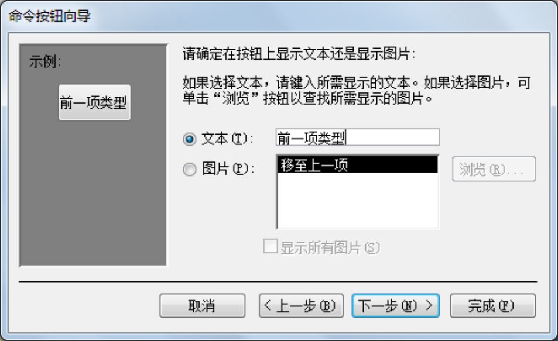Click the 示例 label in preview panel

[45, 61]
